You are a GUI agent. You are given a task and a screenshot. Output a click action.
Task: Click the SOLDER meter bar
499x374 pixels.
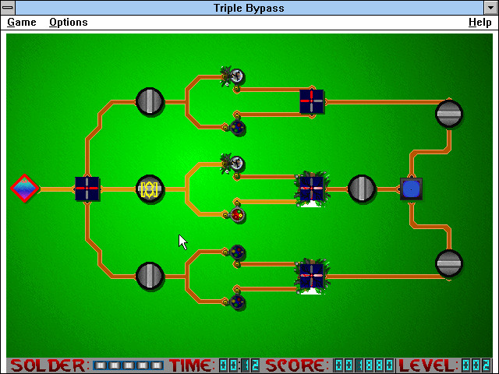click(128, 365)
